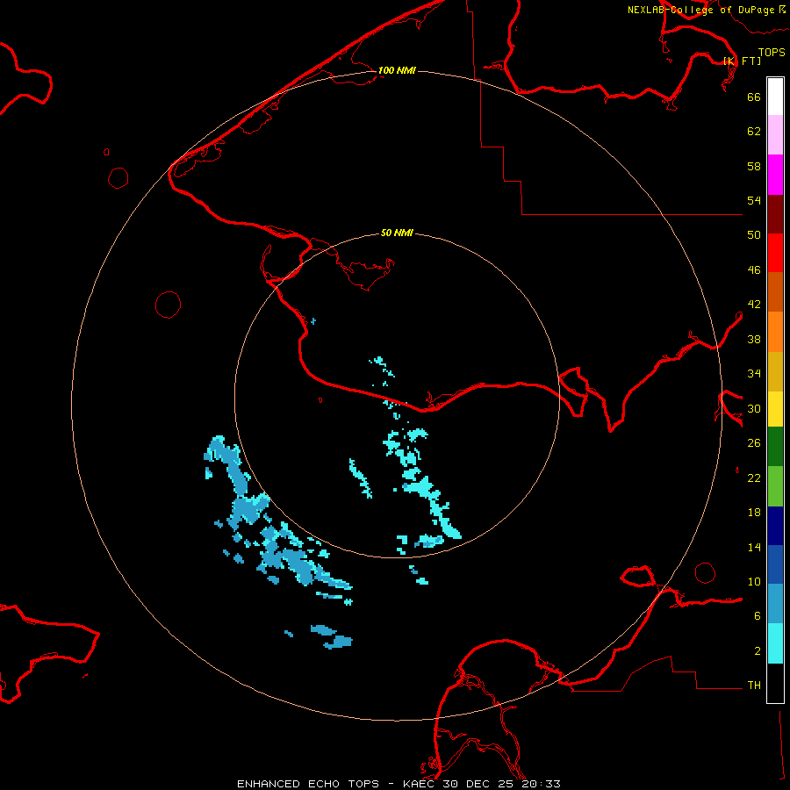Click the legend value 30
This screenshot has height=790, width=790.
(x=754, y=408)
